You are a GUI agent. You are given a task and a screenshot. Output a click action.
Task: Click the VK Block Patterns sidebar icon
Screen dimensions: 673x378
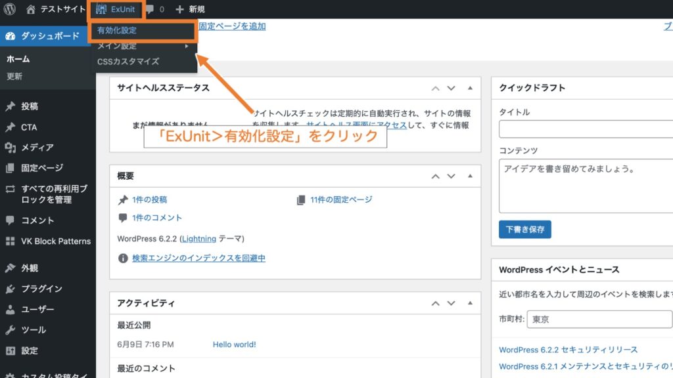[15, 241]
